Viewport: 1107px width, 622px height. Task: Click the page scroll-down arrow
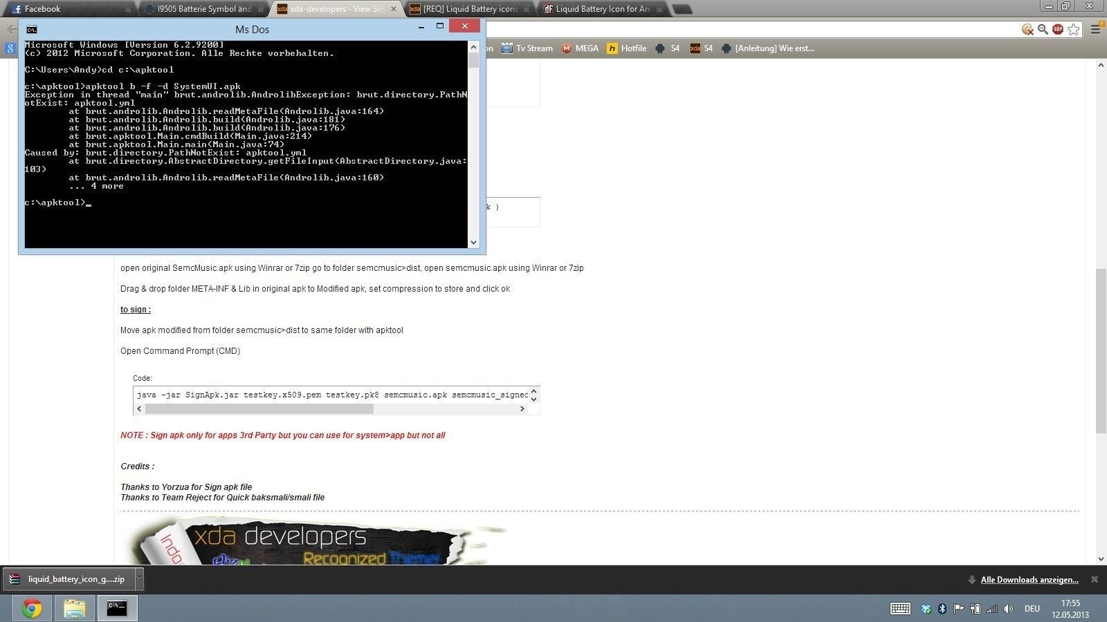(1101, 558)
